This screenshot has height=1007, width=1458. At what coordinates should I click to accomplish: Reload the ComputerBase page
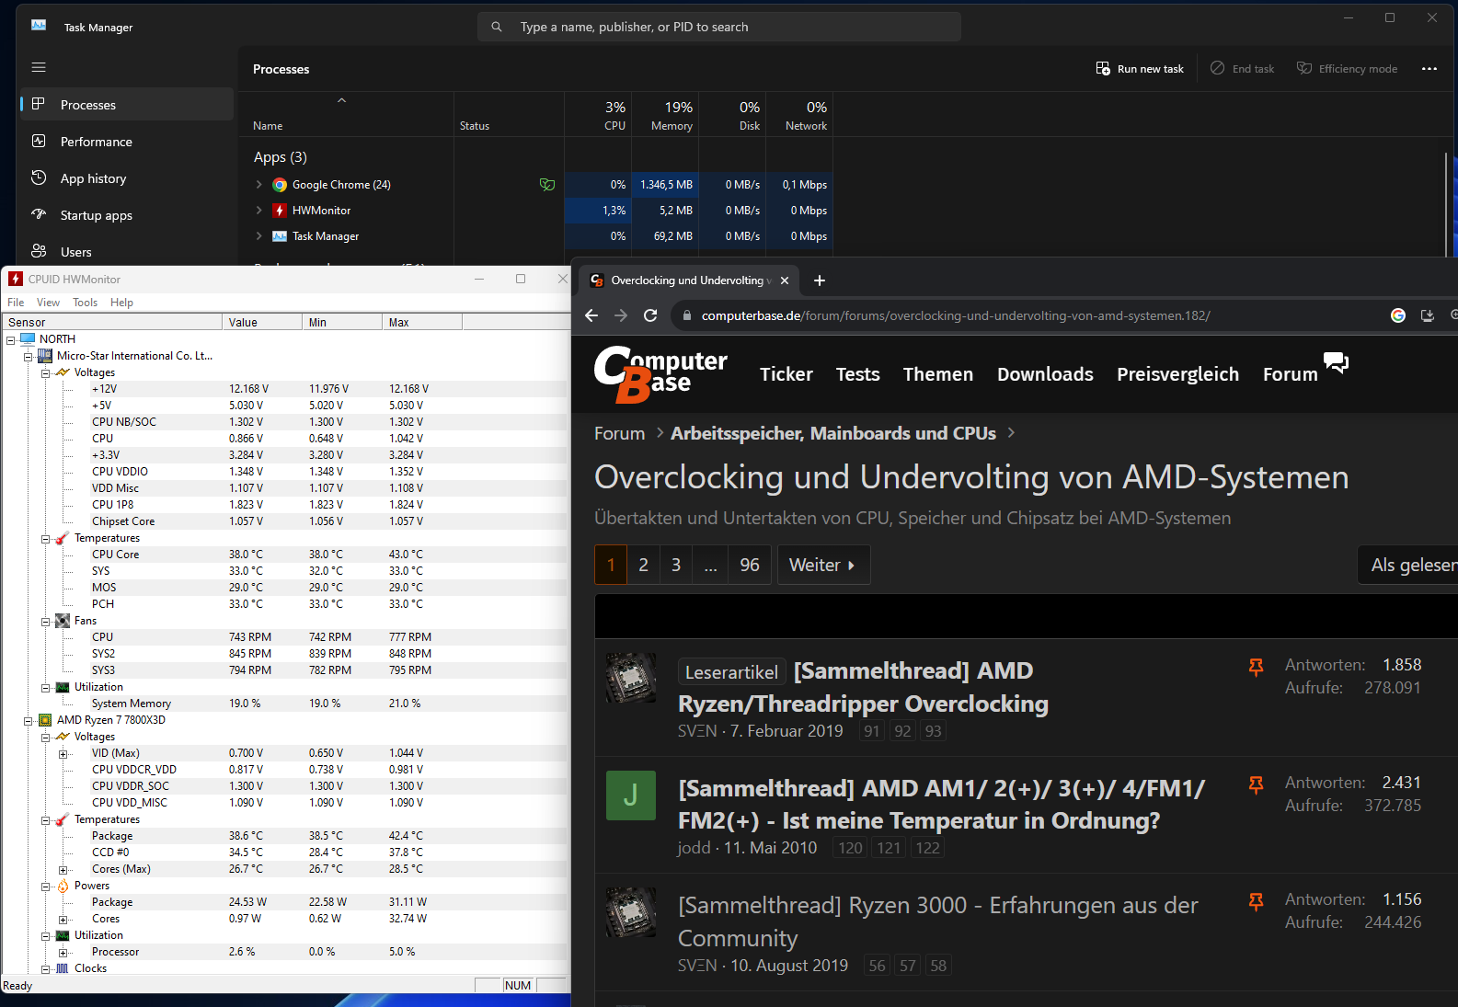click(x=650, y=315)
